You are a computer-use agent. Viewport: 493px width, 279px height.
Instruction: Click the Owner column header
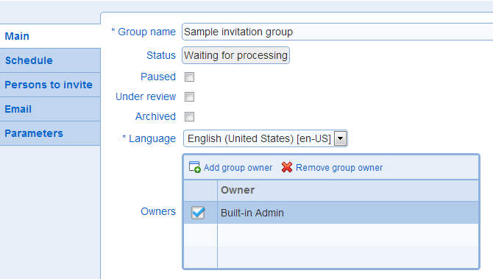tap(348, 191)
